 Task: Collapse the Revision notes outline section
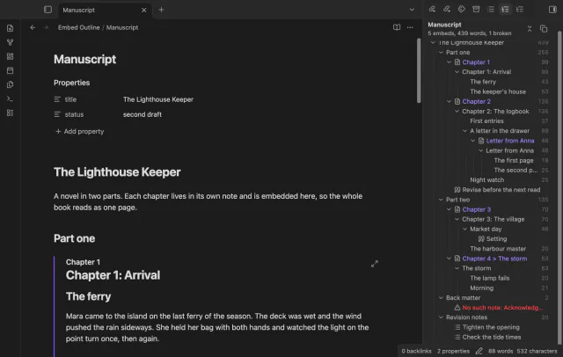click(441, 317)
